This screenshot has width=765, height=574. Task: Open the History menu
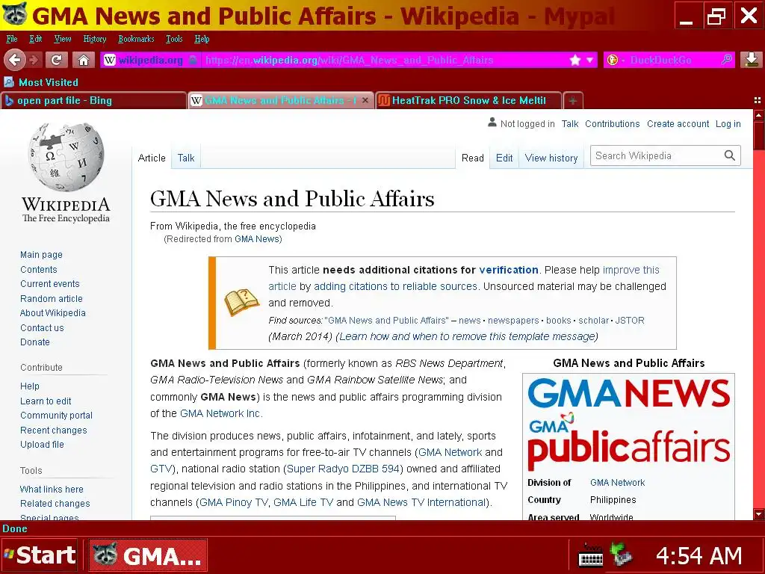tap(95, 39)
